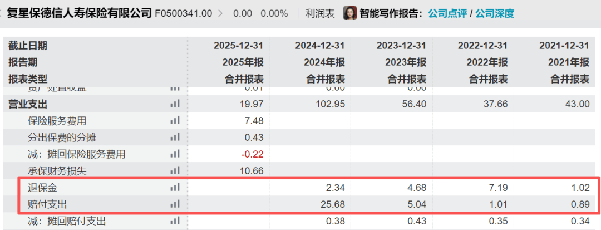
Task: Select 退保金 value 7.19
Action: pos(498,187)
